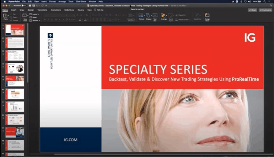Switch to the Draw ribbon tab

(x=22, y=10)
